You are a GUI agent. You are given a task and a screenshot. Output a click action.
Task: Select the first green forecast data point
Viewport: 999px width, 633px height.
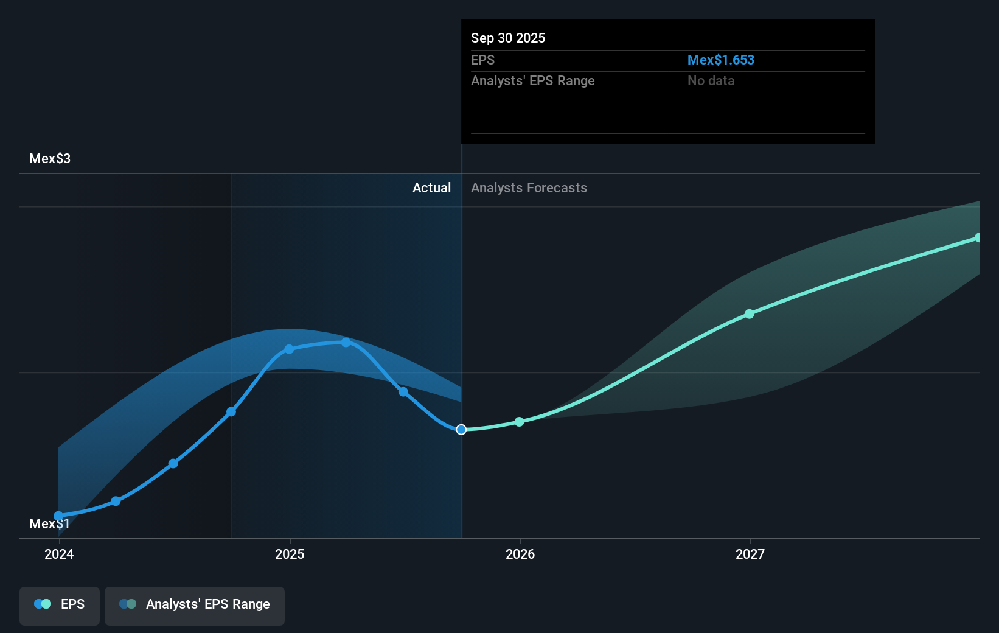coord(518,421)
